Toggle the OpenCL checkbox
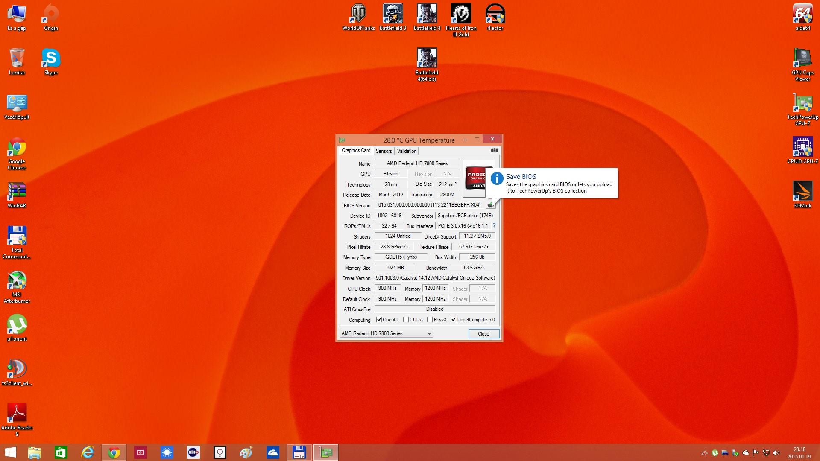Viewport: 820px width, 461px height. tap(379, 320)
